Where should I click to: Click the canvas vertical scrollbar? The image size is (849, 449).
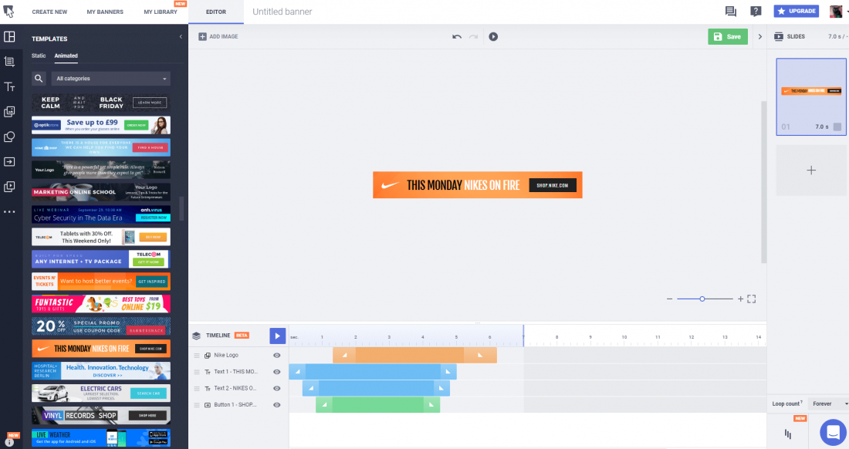(x=764, y=182)
